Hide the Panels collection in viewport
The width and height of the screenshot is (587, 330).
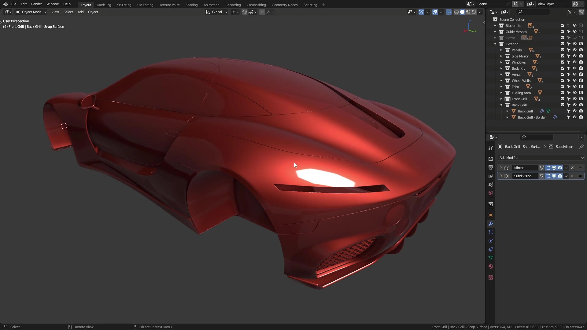click(574, 50)
